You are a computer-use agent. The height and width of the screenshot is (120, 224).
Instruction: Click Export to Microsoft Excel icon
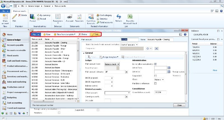coord(130,18)
